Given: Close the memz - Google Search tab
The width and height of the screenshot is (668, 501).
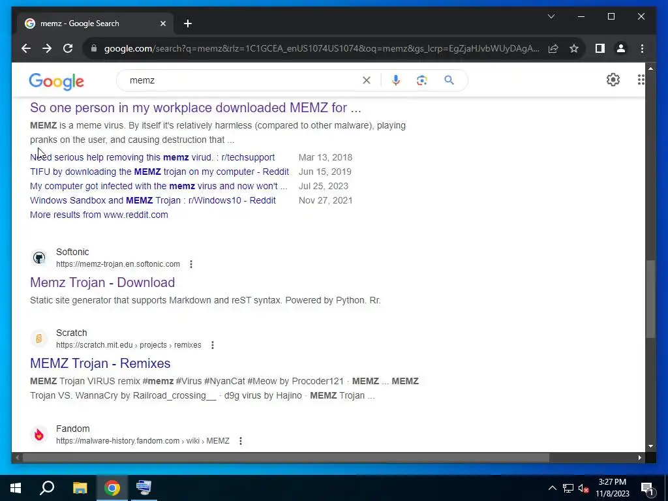Looking at the screenshot, I should tap(162, 23).
